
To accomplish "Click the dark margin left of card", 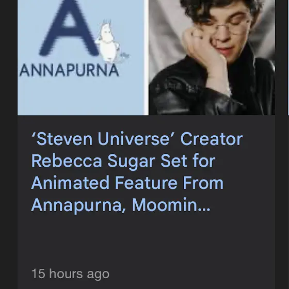I will (9, 145).
